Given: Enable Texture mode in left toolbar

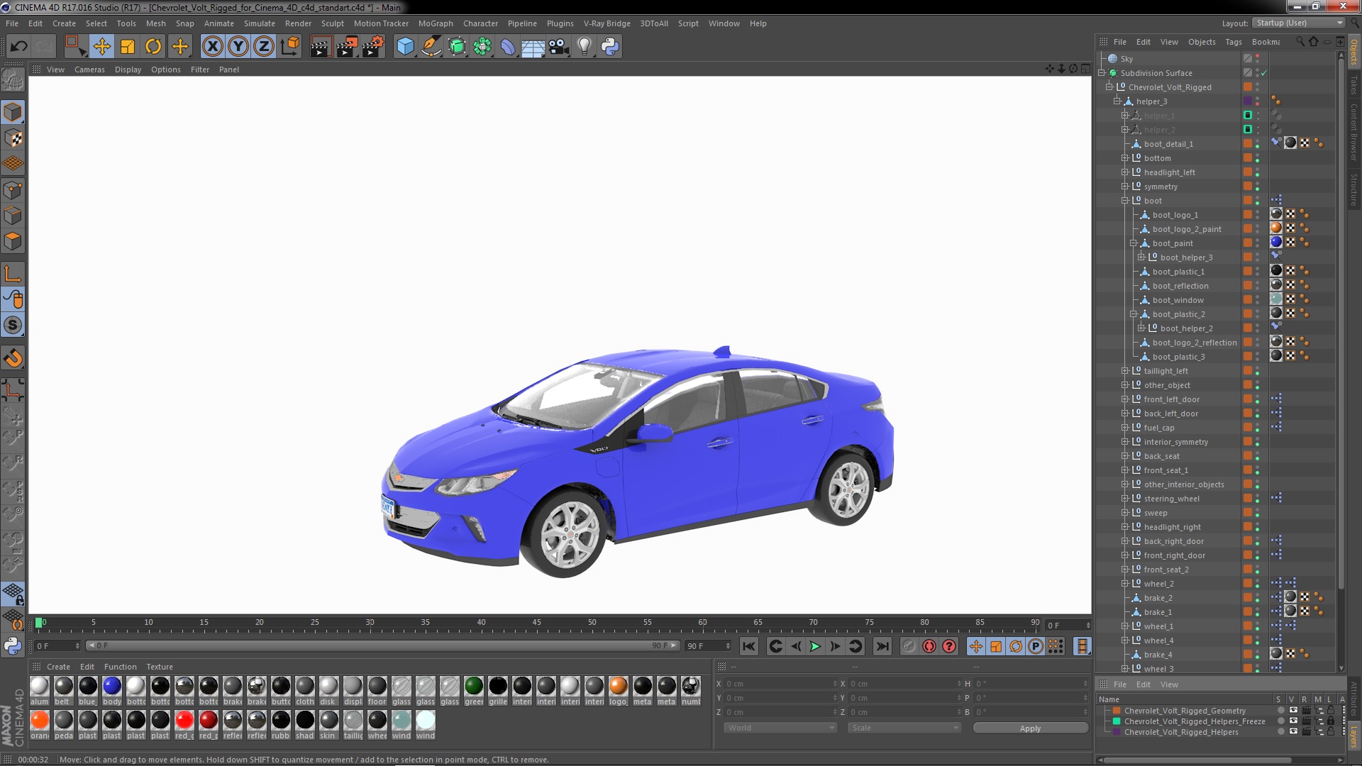Looking at the screenshot, I should [x=13, y=138].
